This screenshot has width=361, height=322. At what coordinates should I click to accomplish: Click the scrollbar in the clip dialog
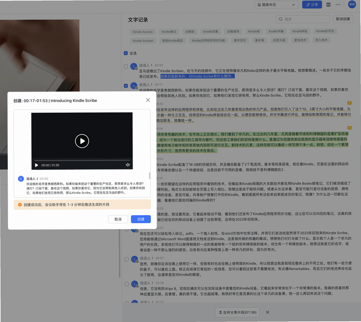pos(150,175)
